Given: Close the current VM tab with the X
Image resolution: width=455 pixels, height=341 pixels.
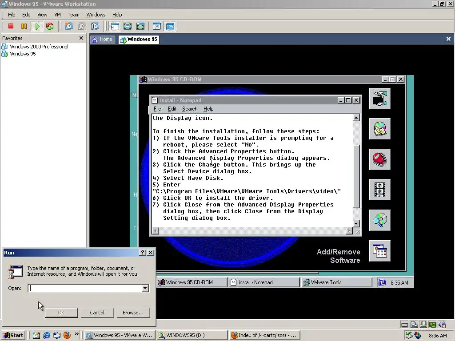Looking at the screenshot, I should click(x=448, y=39).
